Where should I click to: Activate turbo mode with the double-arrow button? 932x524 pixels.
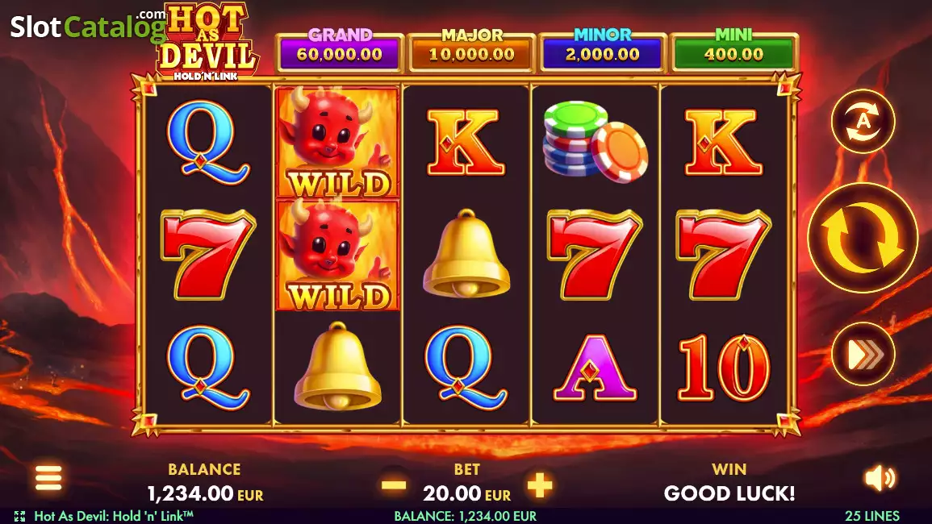pyautogui.click(x=863, y=355)
